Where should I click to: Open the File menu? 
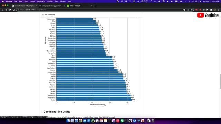point(16,1)
